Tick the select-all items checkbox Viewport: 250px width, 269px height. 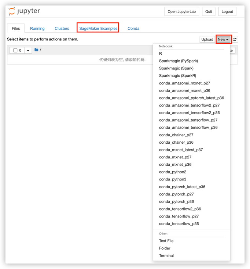coord(15,50)
